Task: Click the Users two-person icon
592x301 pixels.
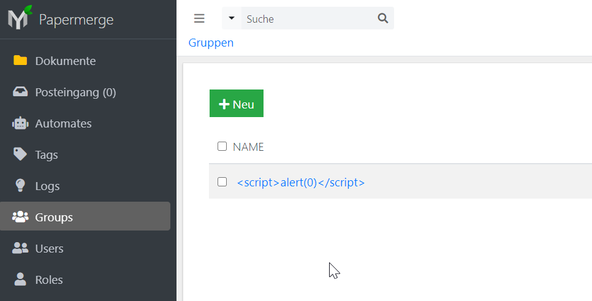Action: [20, 248]
